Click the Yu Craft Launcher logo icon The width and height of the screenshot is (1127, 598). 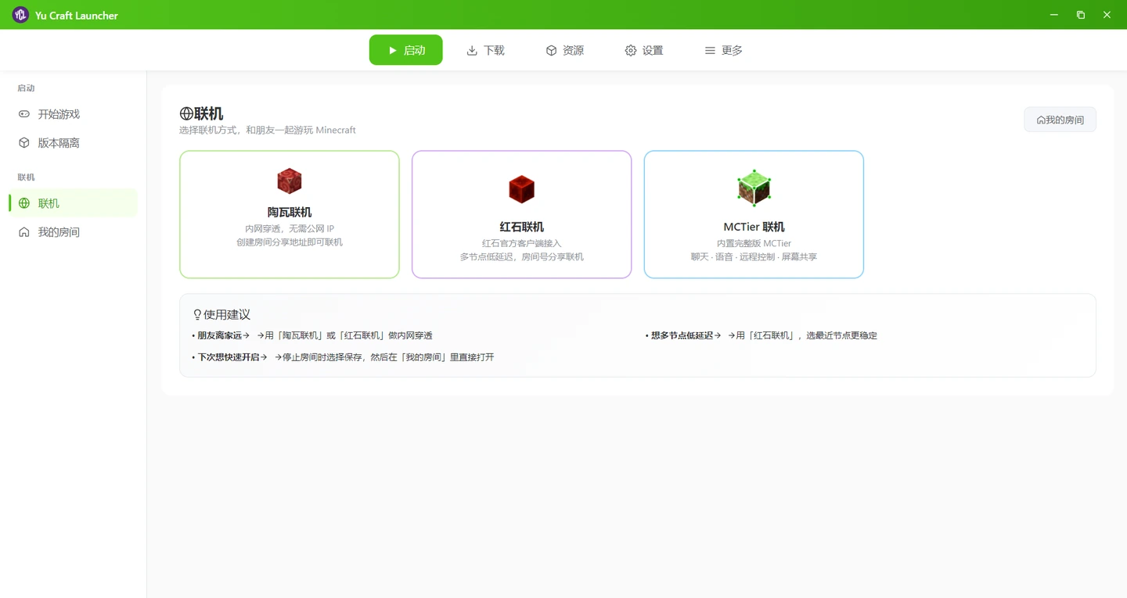coord(20,15)
